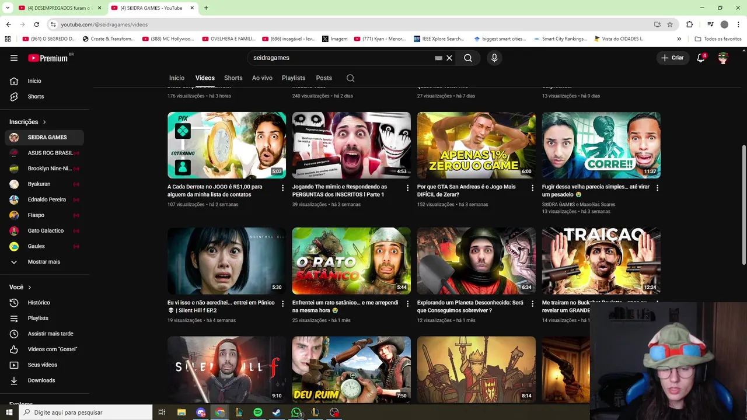
Task: Open options for "Jogando The mimic" video
Action: (407, 188)
